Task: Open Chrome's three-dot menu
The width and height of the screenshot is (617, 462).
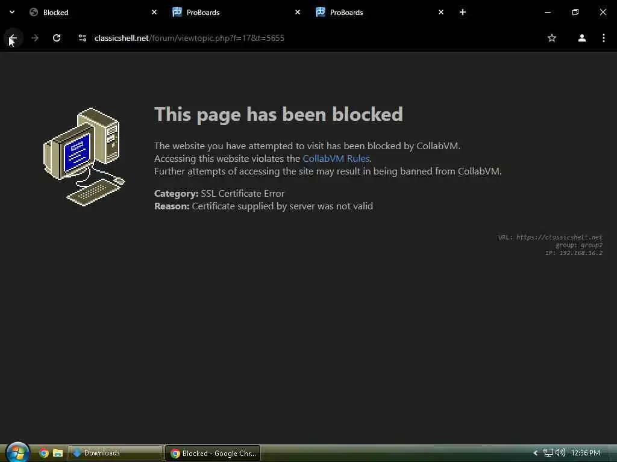Action: coord(604,38)
